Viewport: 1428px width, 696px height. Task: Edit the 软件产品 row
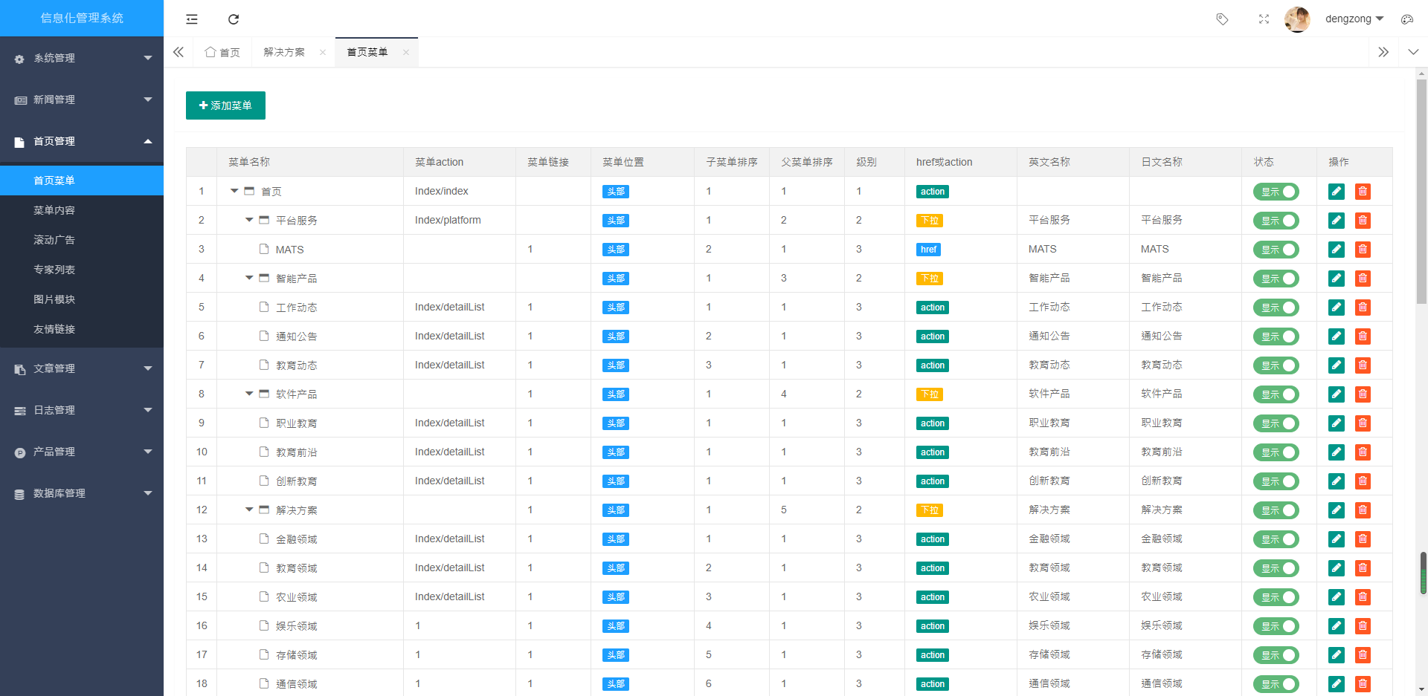[x=1337, y=394]
